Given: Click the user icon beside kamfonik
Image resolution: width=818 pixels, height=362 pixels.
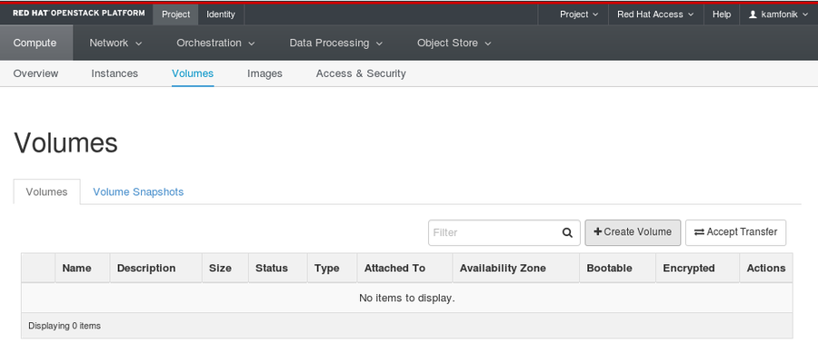Looking at the screenshot, I should tap(753, 15).
